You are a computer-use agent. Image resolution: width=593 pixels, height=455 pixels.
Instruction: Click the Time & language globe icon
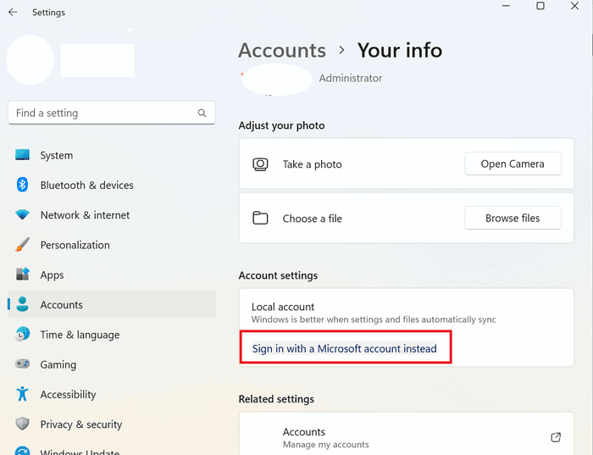(22, 335)
